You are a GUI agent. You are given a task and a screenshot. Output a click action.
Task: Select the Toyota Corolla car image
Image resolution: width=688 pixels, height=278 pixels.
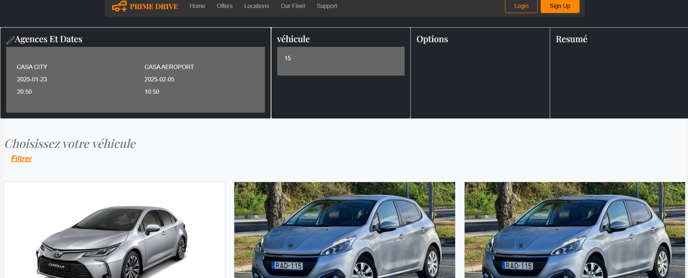pos(114,236)
